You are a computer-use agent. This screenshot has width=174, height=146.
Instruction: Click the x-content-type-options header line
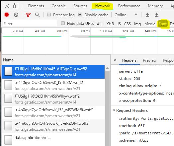tap(146, 93)
